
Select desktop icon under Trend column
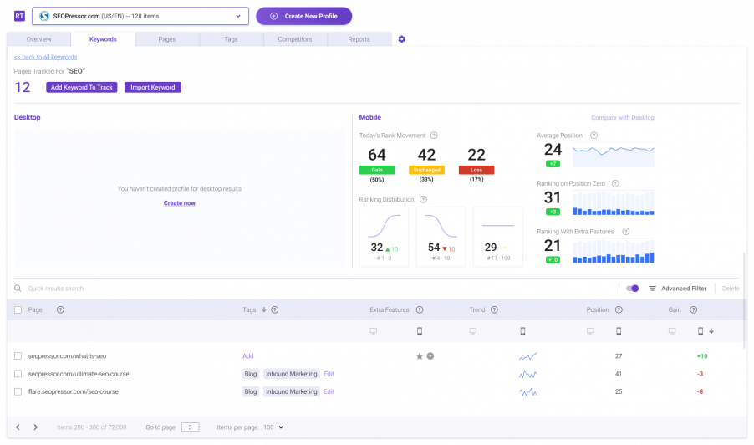(x=473, y=331)
